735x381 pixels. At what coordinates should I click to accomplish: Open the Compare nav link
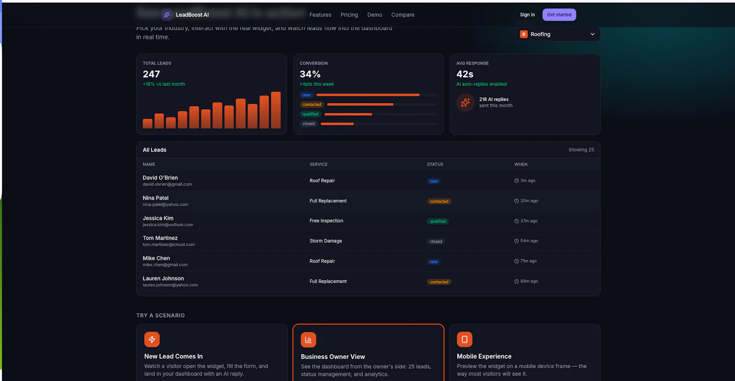point(403,15)
